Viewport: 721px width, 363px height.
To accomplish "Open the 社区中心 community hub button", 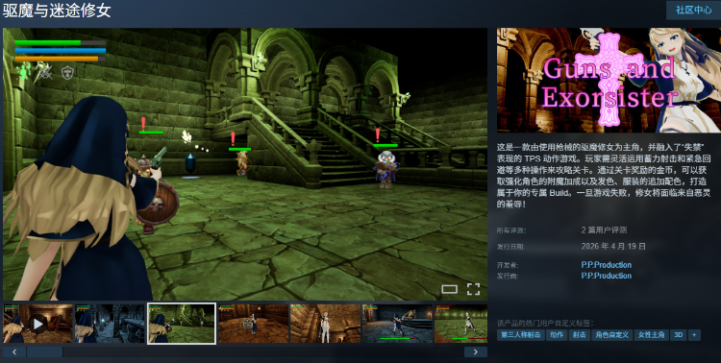I will click(x=693, y=11).
